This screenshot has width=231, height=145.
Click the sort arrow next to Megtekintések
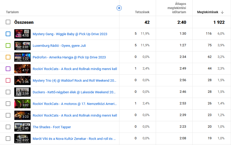(222, 12)
